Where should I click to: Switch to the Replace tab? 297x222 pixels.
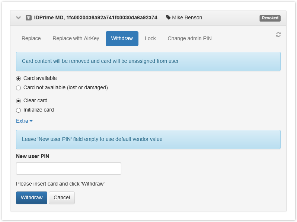(x=31, y=38)
